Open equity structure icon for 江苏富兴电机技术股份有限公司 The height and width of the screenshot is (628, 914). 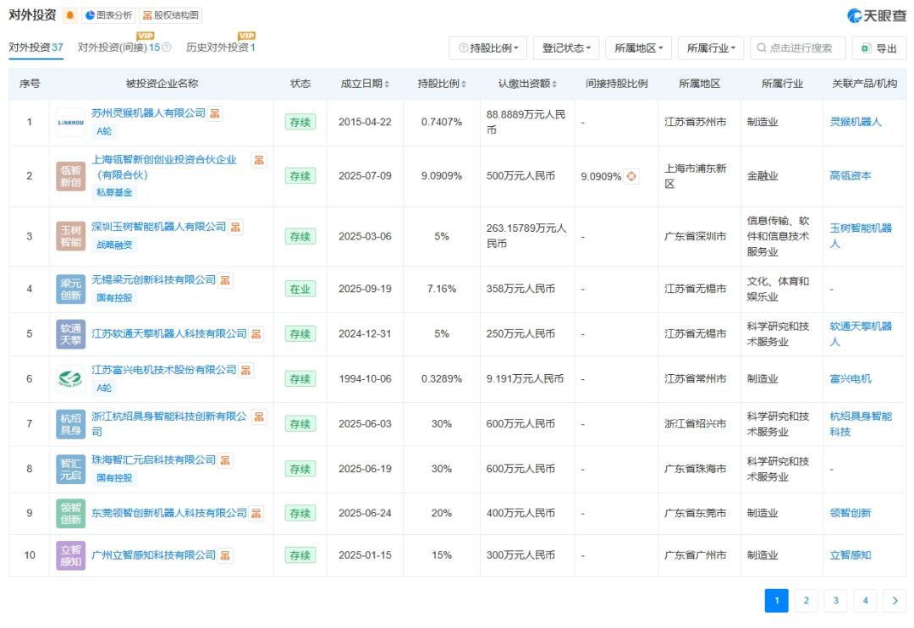pyautogui.click(x=246, y=370)
